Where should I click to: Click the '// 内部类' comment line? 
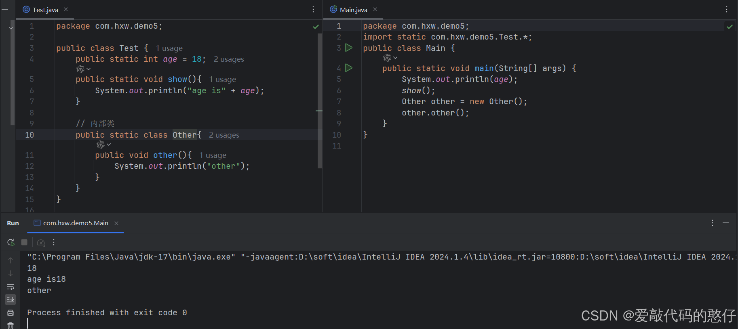95,124
